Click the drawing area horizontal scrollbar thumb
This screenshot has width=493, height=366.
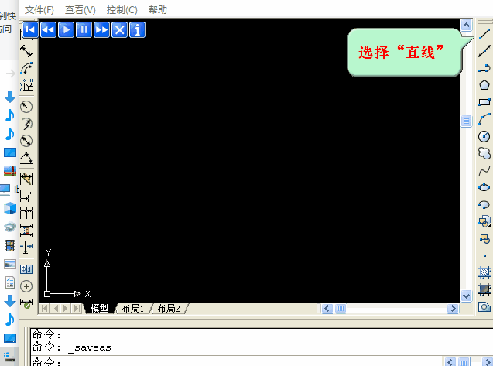341,309
